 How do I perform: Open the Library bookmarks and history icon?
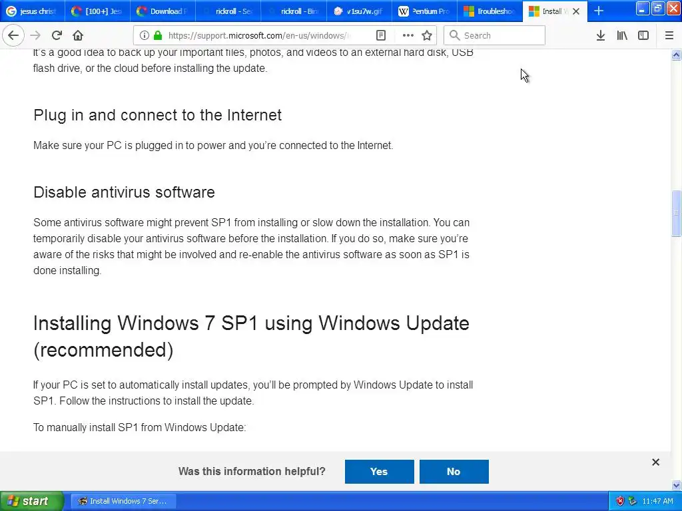click(x=622, y=36)
